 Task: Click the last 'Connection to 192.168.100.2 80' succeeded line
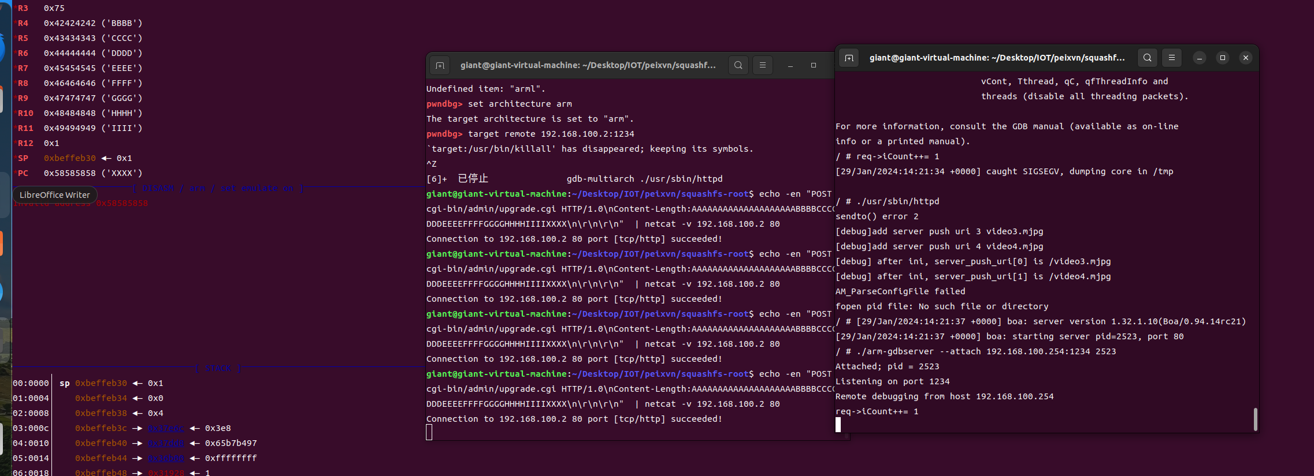click(x=574, y=419)
